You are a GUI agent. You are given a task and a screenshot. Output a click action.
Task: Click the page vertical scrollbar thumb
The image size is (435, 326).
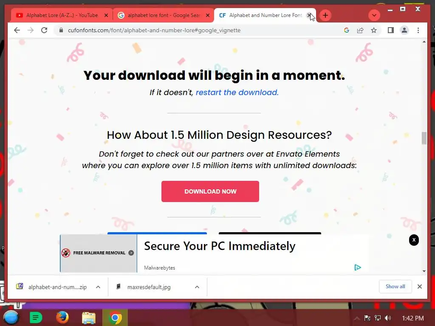[x=424, y=138]
